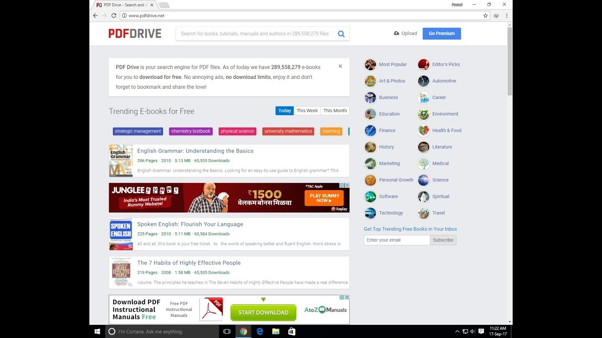Open Spoken English: Flourish Your Language
Viewport: 602px width, 338px height.
click(190, 224)
